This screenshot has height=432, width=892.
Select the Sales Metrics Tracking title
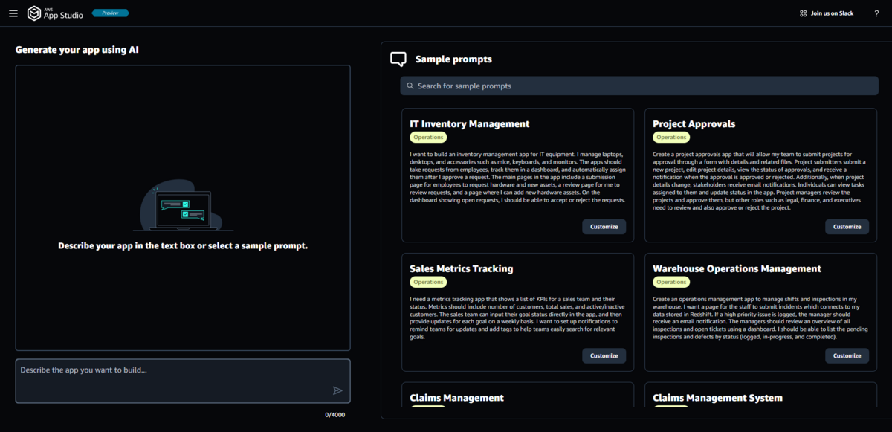(462, 268)
